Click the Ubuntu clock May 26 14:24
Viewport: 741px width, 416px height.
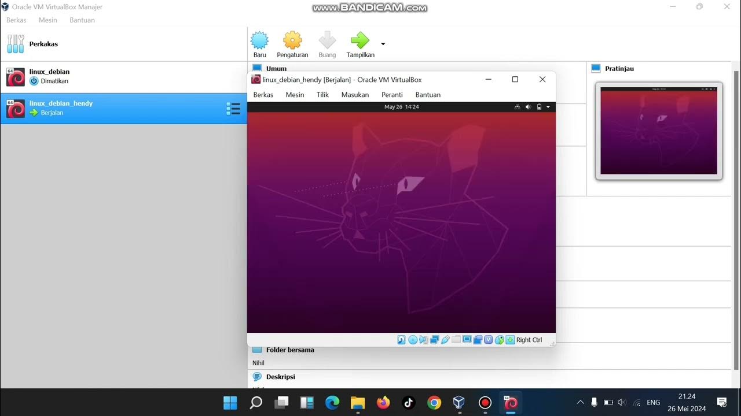[x=401, y=107]
